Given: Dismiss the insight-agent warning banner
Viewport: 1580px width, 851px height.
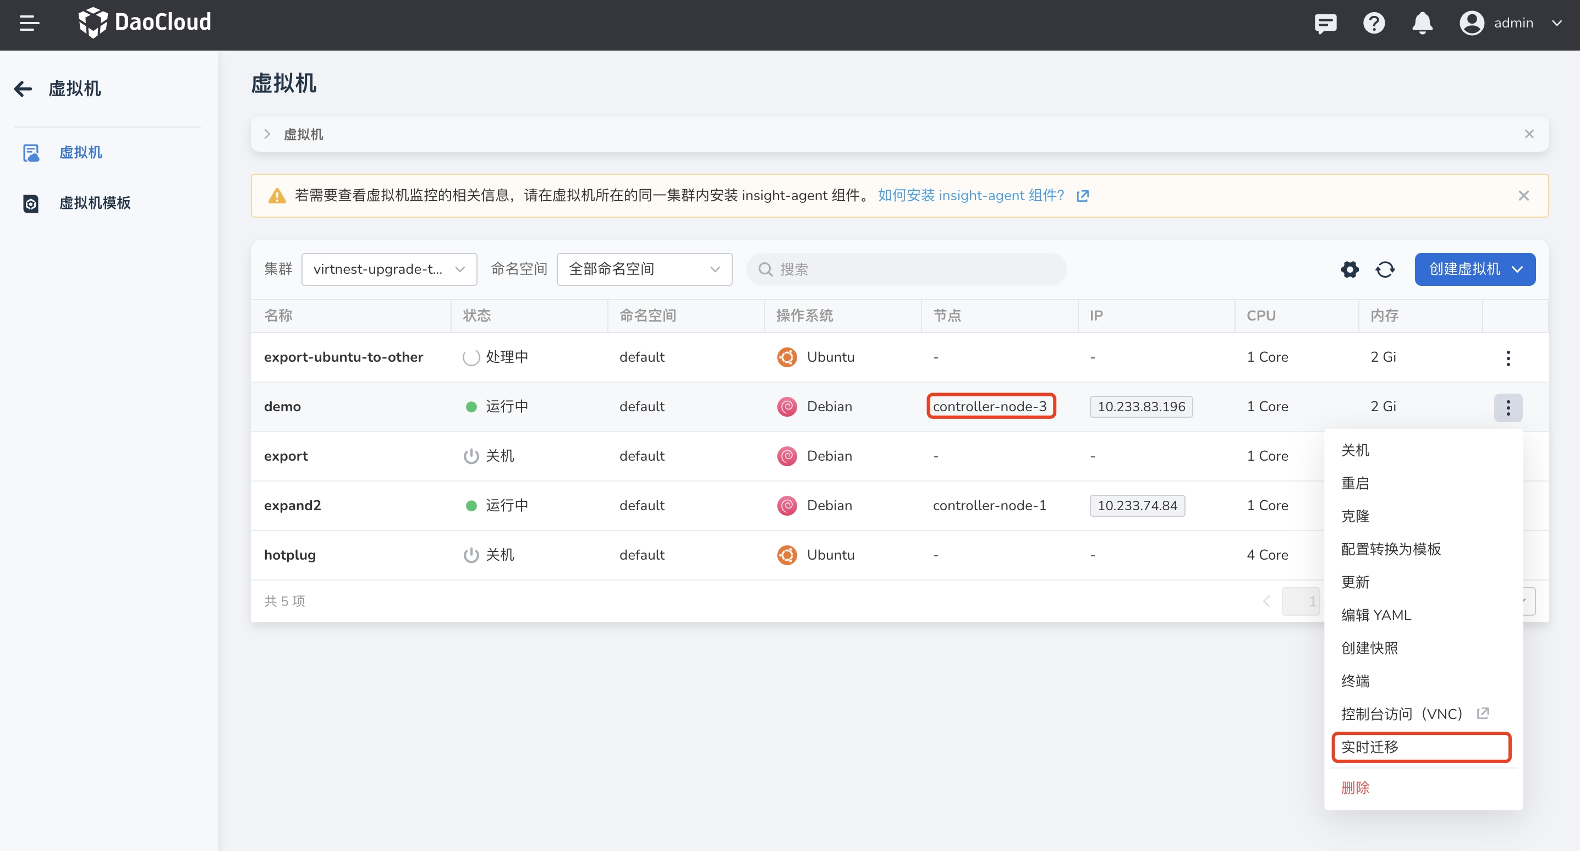Looking at the screenshot, I should coord(1523,196).
